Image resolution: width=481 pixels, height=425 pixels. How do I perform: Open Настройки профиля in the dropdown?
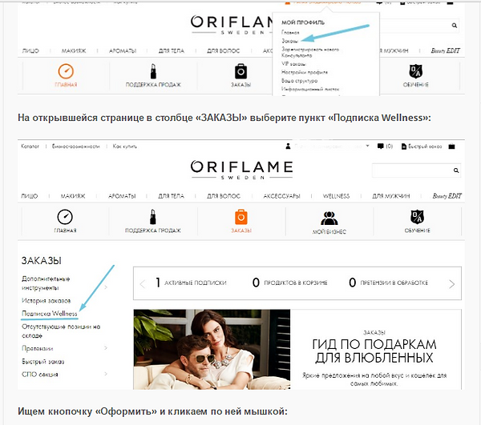(305, 72)
